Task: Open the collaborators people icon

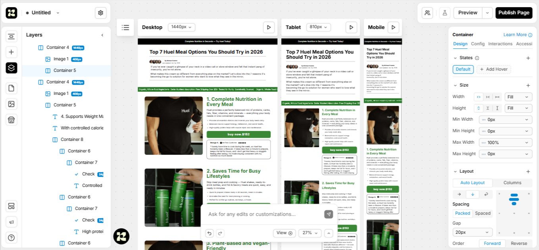Action: [x=428, y=13]
